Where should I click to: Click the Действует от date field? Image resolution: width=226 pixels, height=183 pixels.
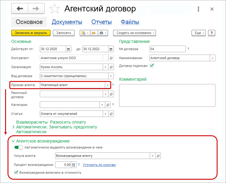[53, 49]
